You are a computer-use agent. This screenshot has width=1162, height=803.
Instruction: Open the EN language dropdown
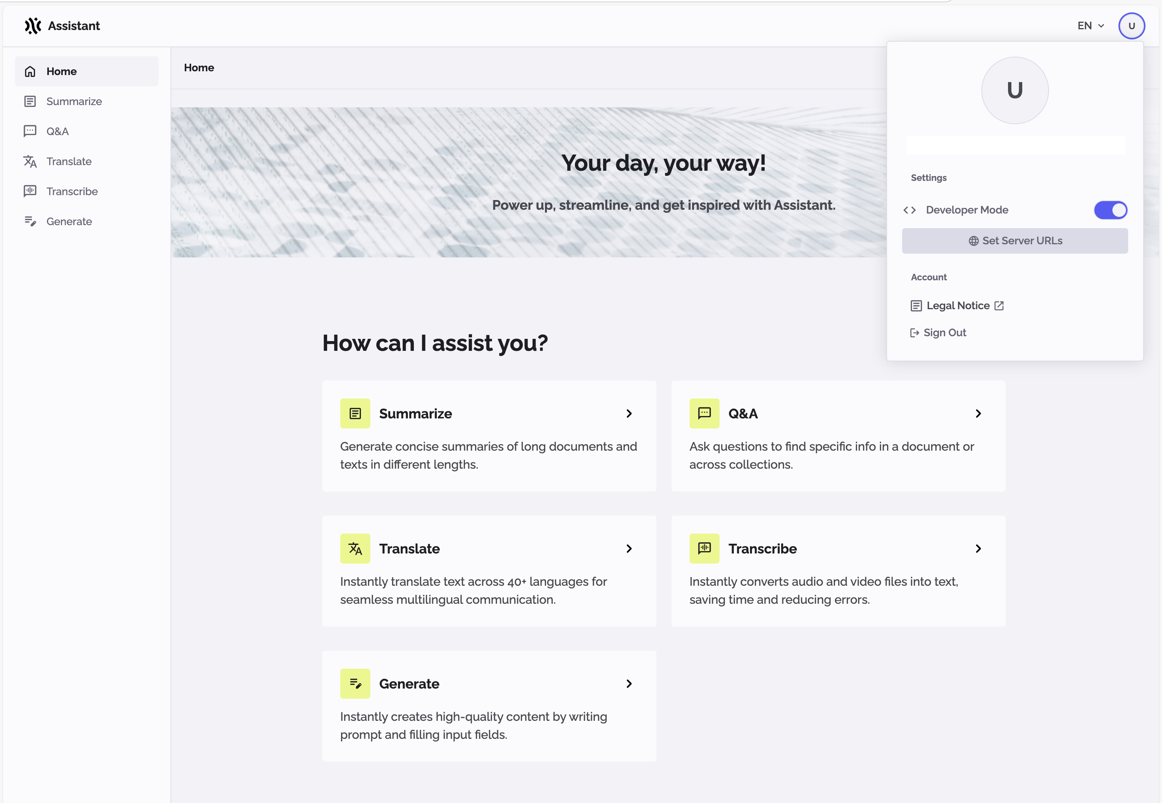1091,26
